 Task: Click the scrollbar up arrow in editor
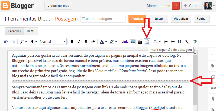(195, 53)
